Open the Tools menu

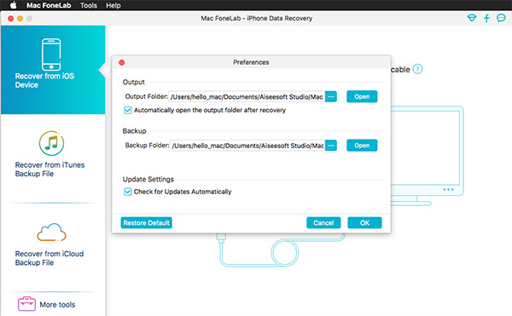point(89,6)
